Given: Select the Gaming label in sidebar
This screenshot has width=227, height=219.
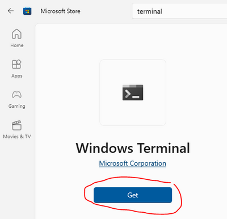Looking at the screenshot, I should point(17,106).
